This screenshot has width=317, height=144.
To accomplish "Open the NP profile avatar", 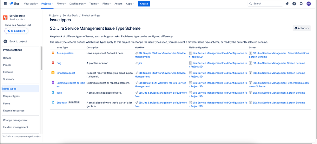I will click(308, 3).
